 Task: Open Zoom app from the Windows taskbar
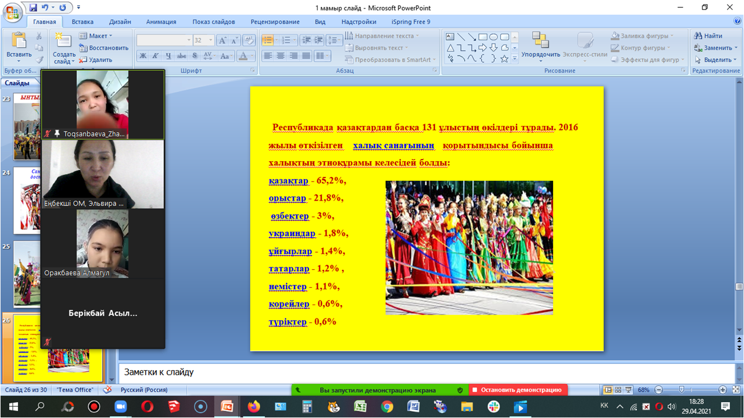120,407
